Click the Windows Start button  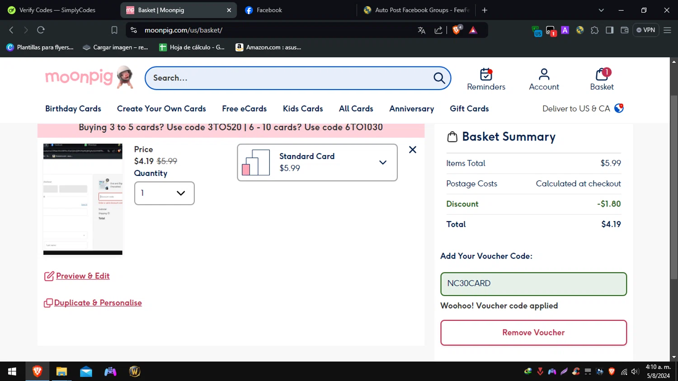[12, 372]
